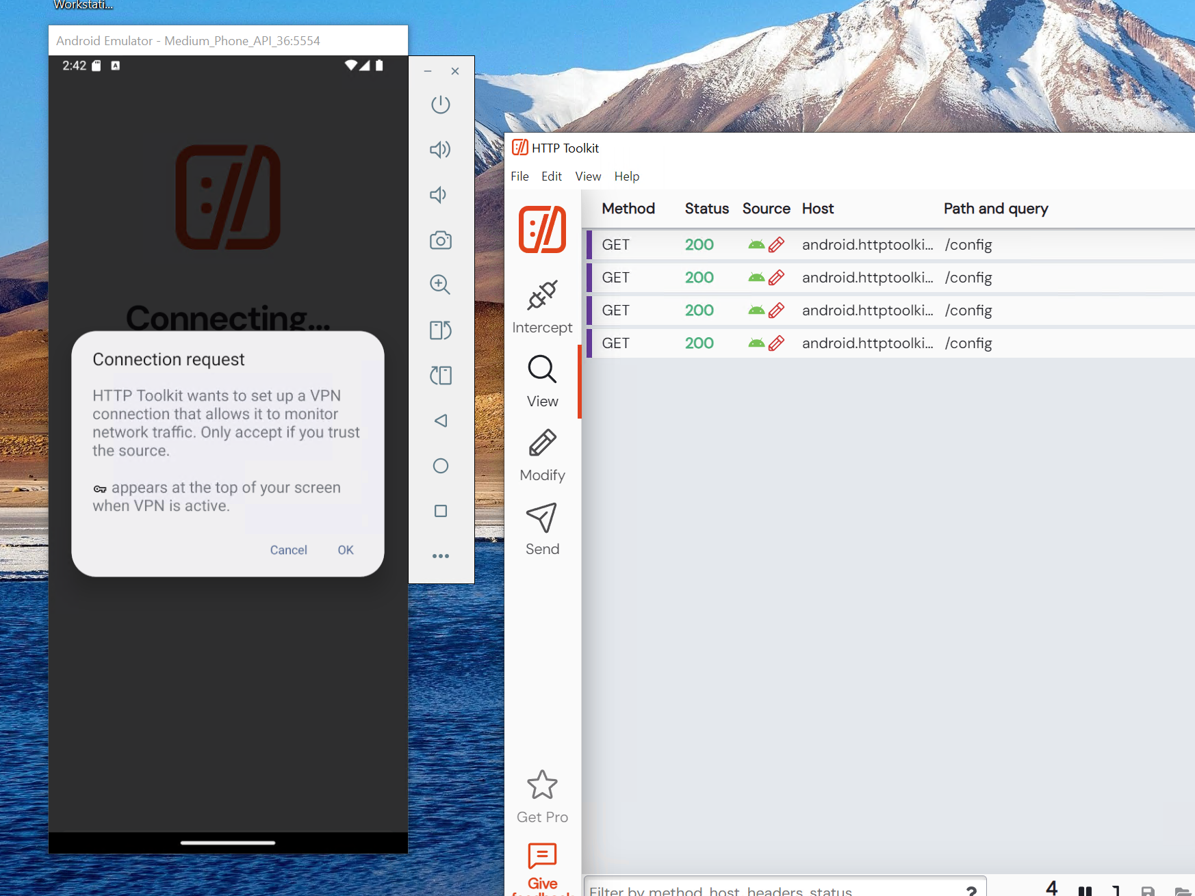Screen dimensions: 1195x896
Task: Open the Help menu in HTTP Toolkit
Action: (627, 176)
